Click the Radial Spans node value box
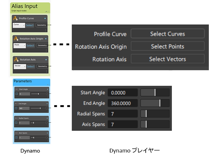The width and height of the screenshot is (209, 154). (x=24, y=123)
